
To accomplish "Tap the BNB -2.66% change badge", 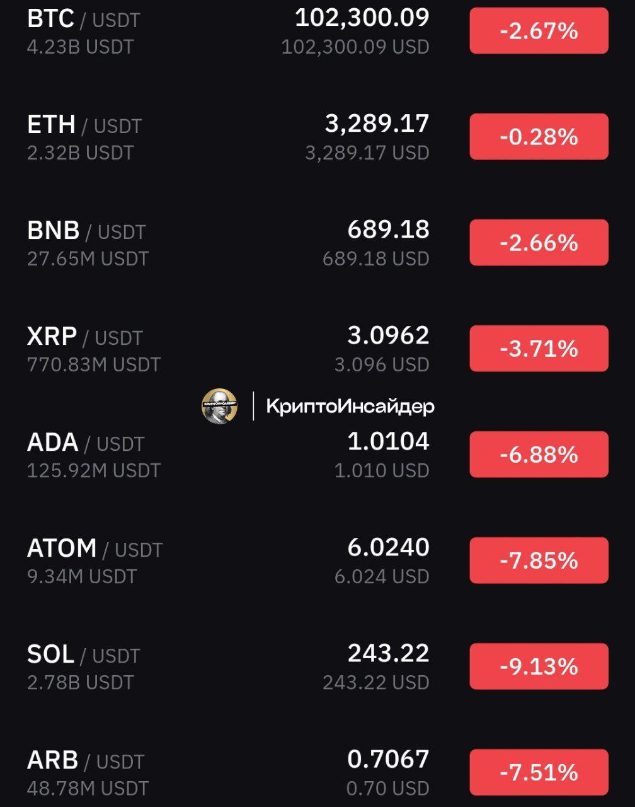I will coord(539,243).
